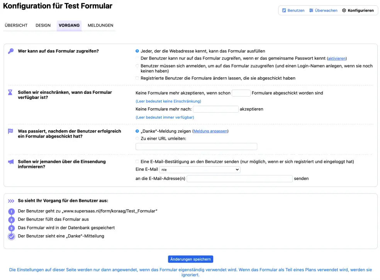Click the Änderungen speichern button
This screenshot has width=380, height=280.
click(x=190, y=259)
